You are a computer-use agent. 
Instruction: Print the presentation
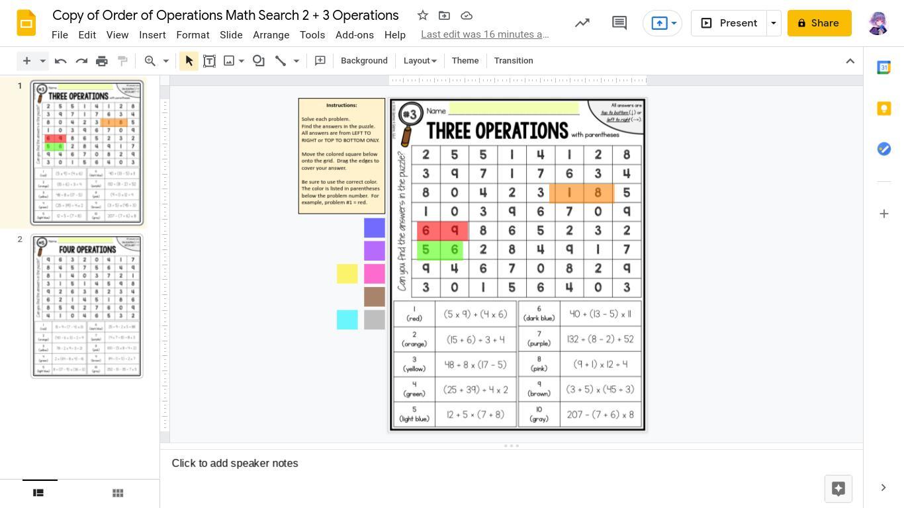(102, 61)
